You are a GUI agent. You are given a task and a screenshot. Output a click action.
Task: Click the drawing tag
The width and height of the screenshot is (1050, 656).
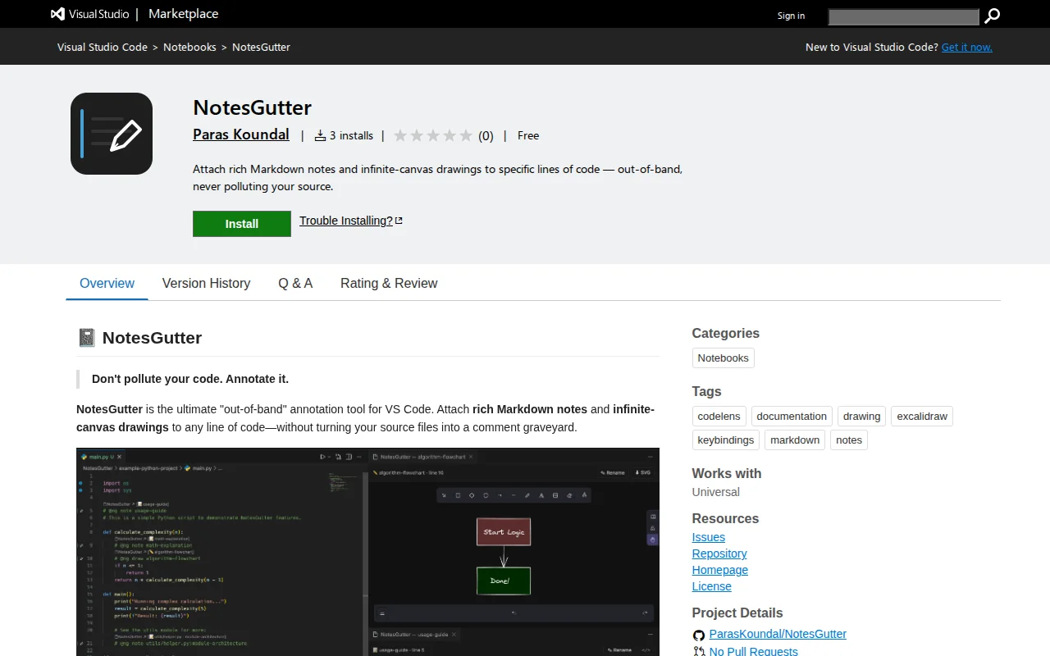pos(862,417)
